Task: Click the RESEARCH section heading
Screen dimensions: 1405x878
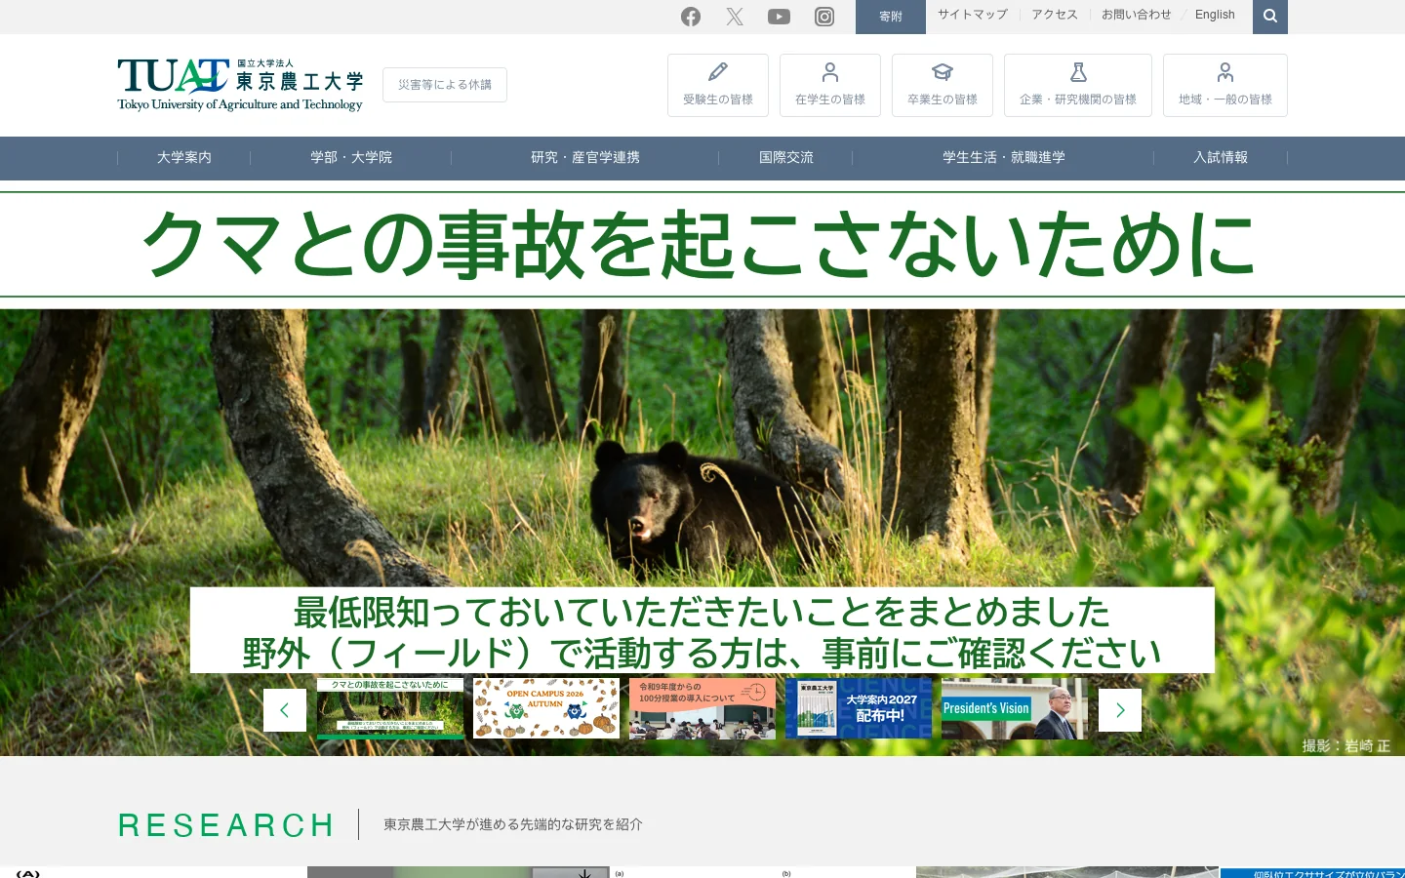Action: [x=226, y=825]
